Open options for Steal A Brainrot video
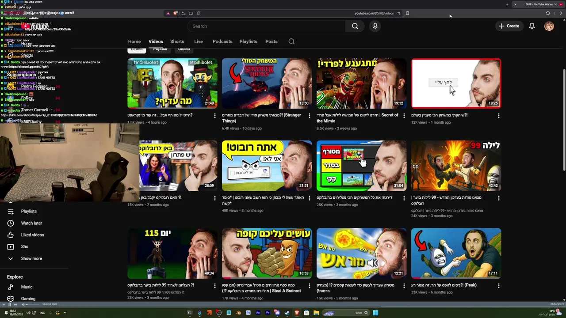 pos(309,286)
